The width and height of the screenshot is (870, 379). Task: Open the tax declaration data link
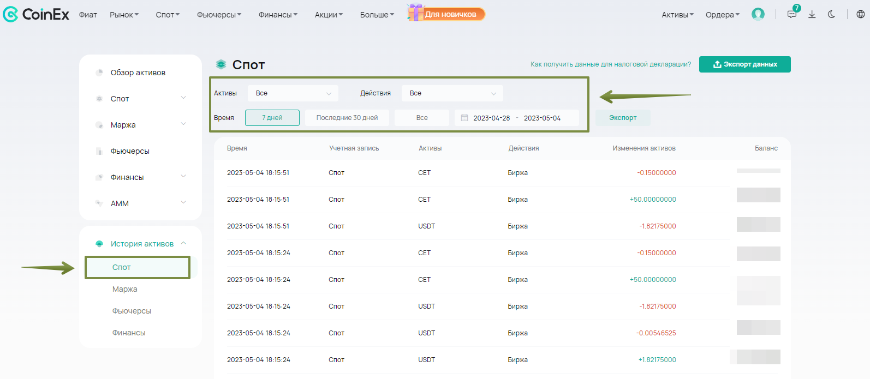click(610, 64)
